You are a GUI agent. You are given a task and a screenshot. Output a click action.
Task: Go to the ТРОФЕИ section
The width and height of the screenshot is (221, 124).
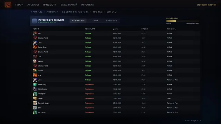(98, 12)
